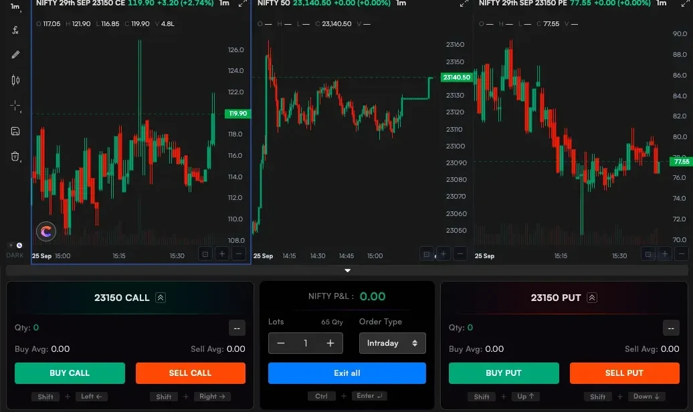Select the crosshair cursor tool
Image resolution: width=693 pixels, height=412 pixels.
[x=15, y=106]
